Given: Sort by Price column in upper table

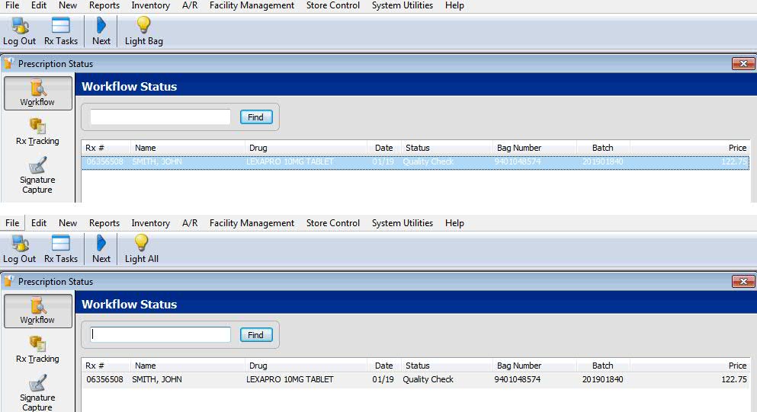Looking at the screenshot, I should pyautogui.click(x=690, y=148).
